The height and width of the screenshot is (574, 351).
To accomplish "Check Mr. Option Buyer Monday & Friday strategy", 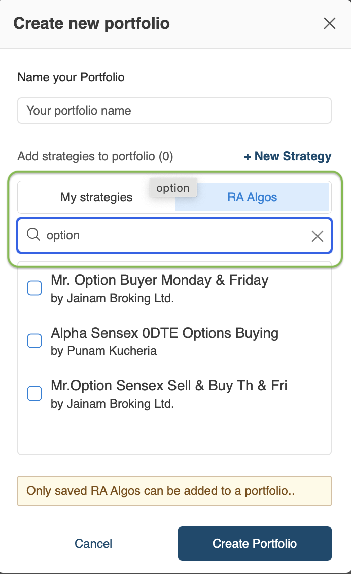I will pos(34,288).
